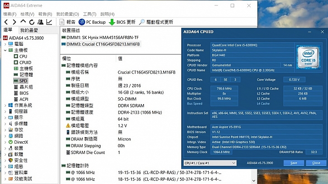The image size is (328, 184).
Task: Click the Back navigation arrow in toolbar
Action: tap(6, 22)
